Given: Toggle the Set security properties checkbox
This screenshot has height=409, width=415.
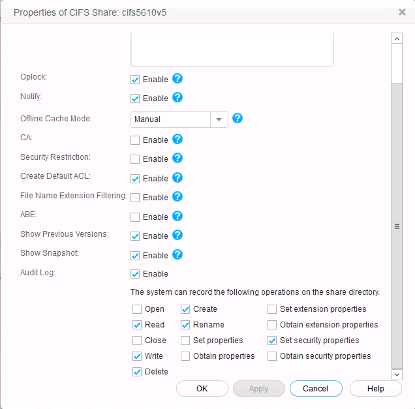Looking at the screenshot, I should [x=272, y=341].
